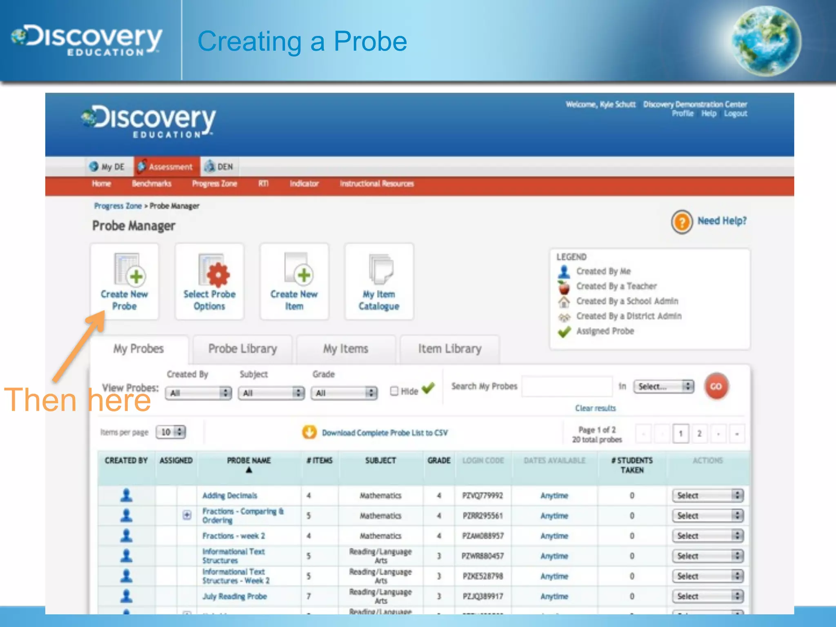Open the Subject filter dropdown

[271, 393]
